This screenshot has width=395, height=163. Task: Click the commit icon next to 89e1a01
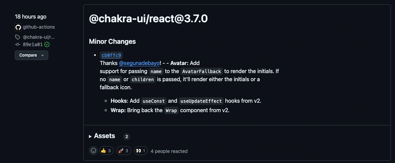[18, 44]
